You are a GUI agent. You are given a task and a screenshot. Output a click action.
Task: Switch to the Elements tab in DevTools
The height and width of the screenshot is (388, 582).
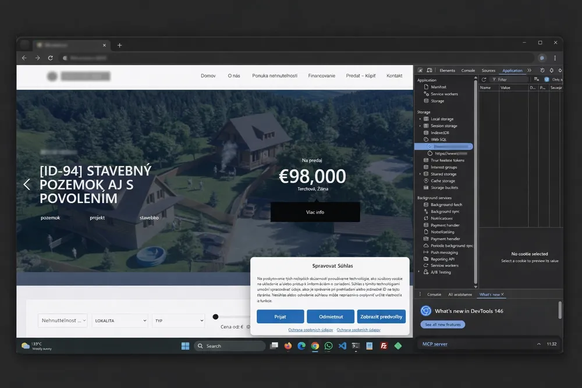pos(447,70)
